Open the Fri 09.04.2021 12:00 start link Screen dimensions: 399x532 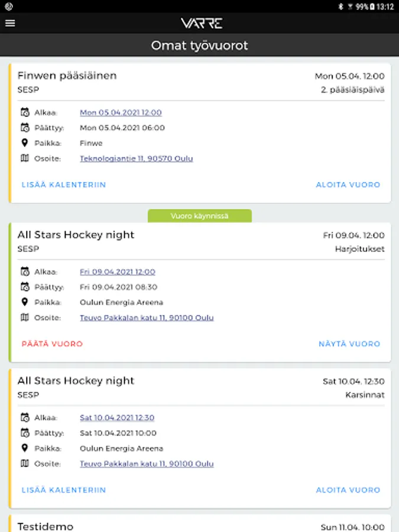tap(118, 272)
